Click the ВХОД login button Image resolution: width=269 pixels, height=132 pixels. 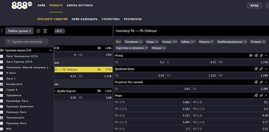pos(254,6)
